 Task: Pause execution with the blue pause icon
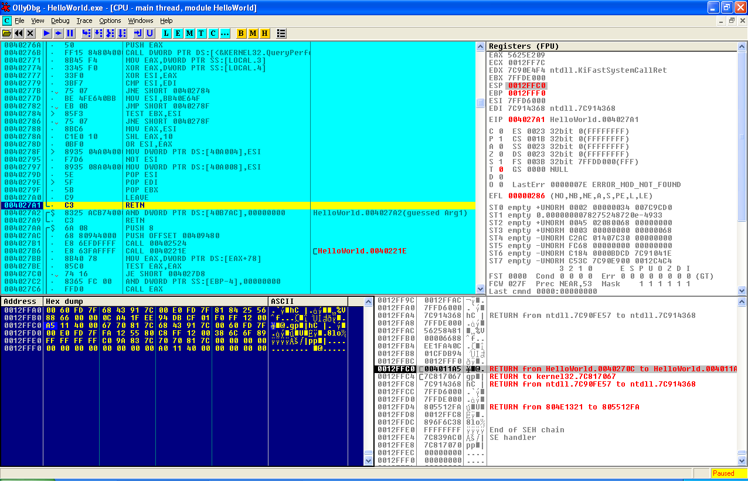click(70, 33)
